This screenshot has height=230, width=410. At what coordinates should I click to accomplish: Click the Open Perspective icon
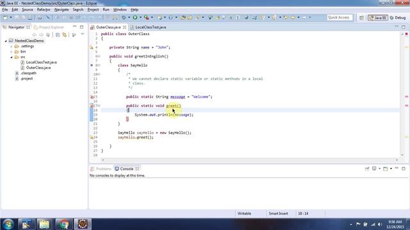361,18
